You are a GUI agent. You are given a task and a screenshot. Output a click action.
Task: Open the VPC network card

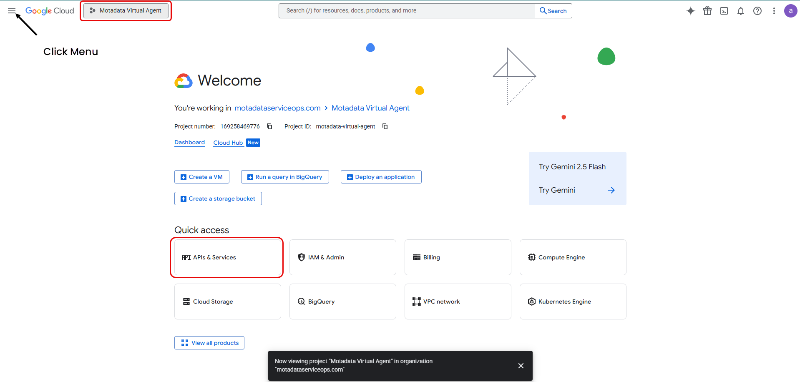[457, 301]
